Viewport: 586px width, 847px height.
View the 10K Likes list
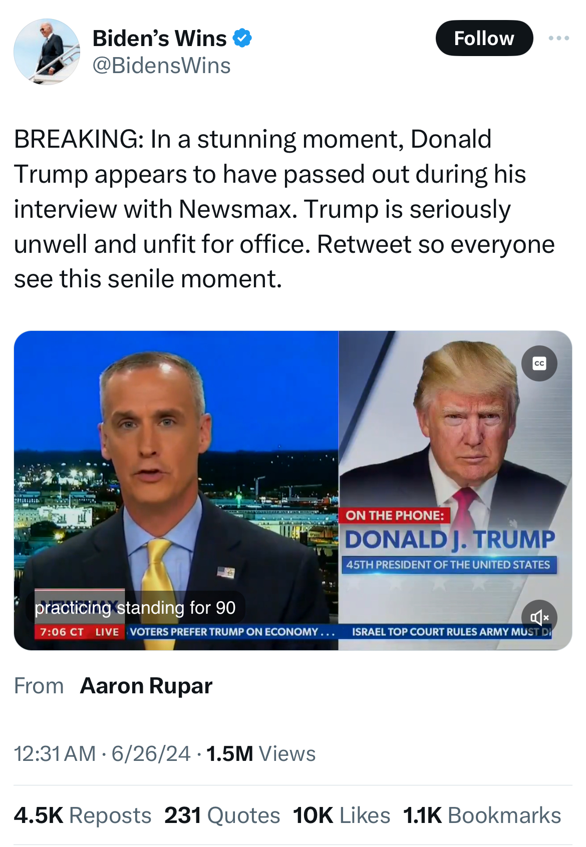pos(342,815)
